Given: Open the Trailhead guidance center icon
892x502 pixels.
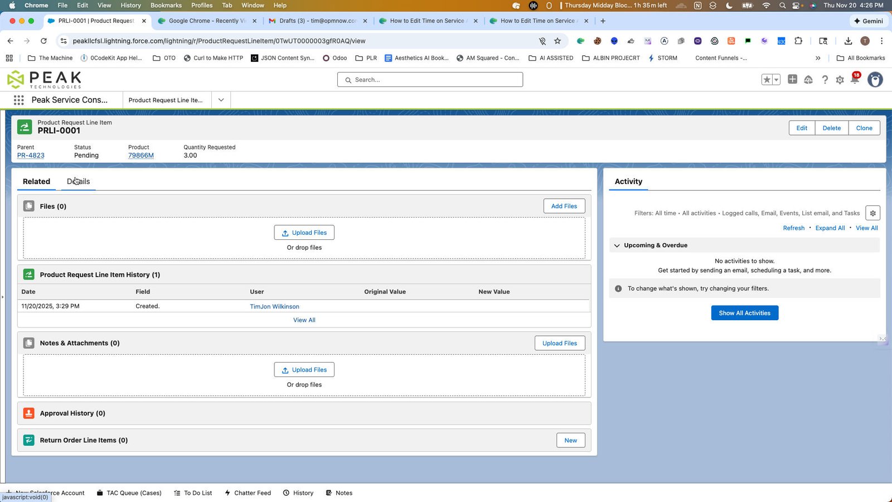Looking at the screenshot, I should pos(808,80).
